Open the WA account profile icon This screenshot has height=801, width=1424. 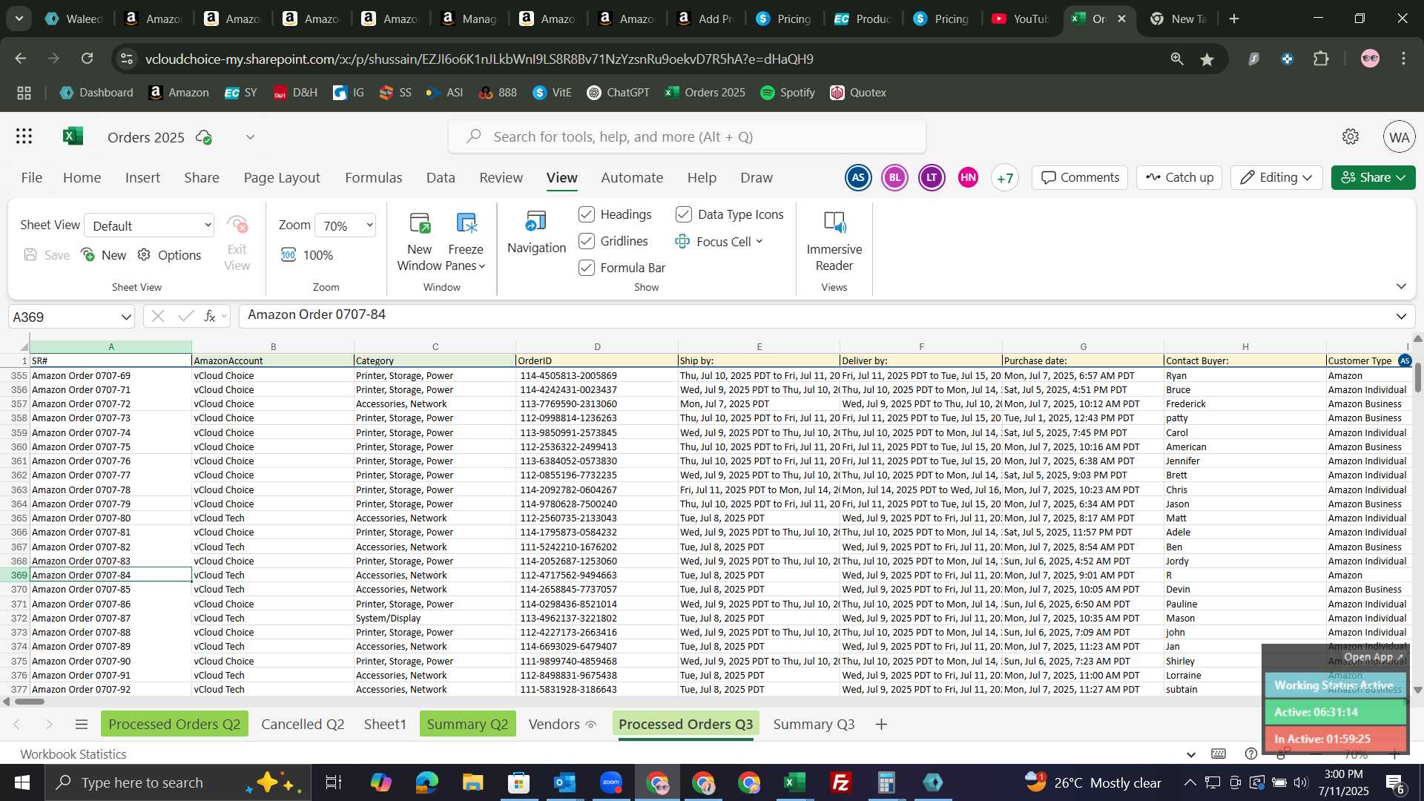click(x=1400, y=137)
